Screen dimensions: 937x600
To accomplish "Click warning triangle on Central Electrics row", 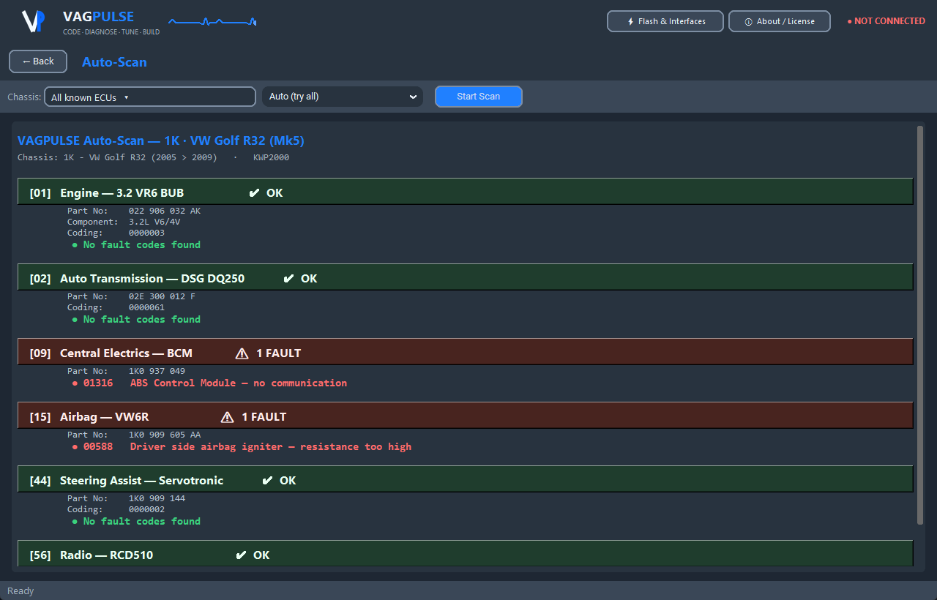I will 242,353.
